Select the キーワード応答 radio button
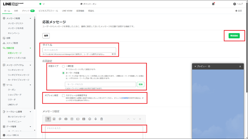The height and width of the screenshot is (139, 248). pos(63,73)
